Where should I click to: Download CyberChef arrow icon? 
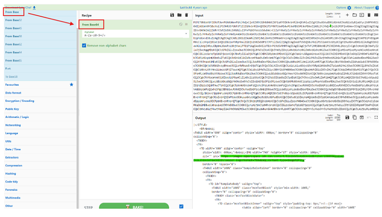[34, 8]
